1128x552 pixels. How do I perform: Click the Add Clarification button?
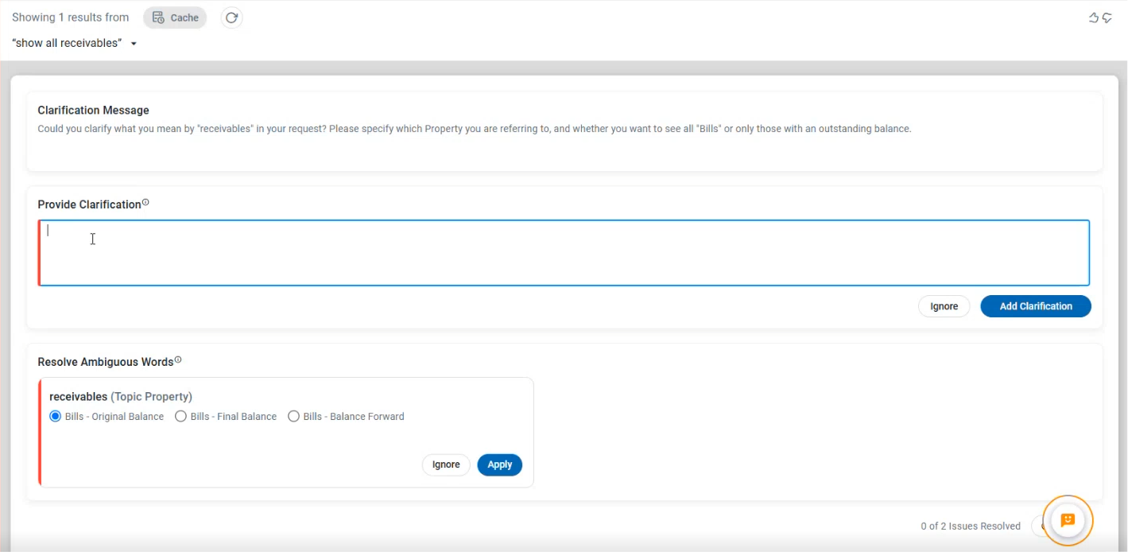click(1035, 306)
